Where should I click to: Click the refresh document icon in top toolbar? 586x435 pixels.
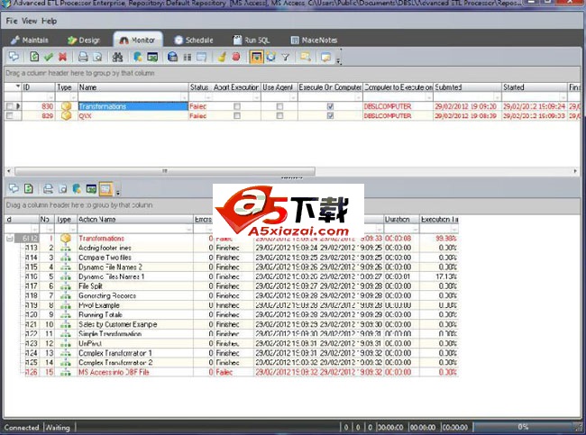click(34, 57)
